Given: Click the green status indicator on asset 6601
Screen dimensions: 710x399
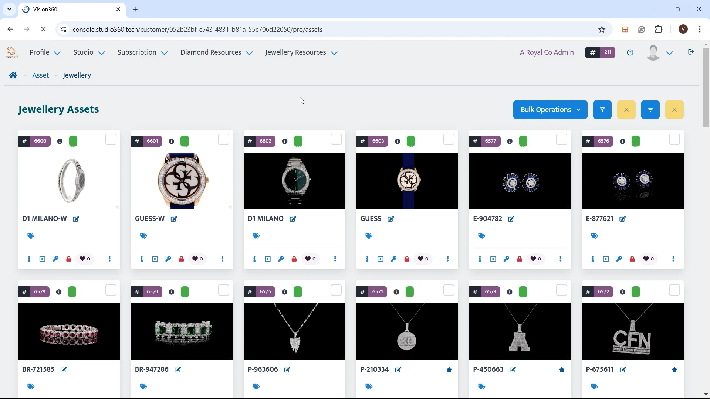Looking at the screenshot, I should (x=185, y=141).
